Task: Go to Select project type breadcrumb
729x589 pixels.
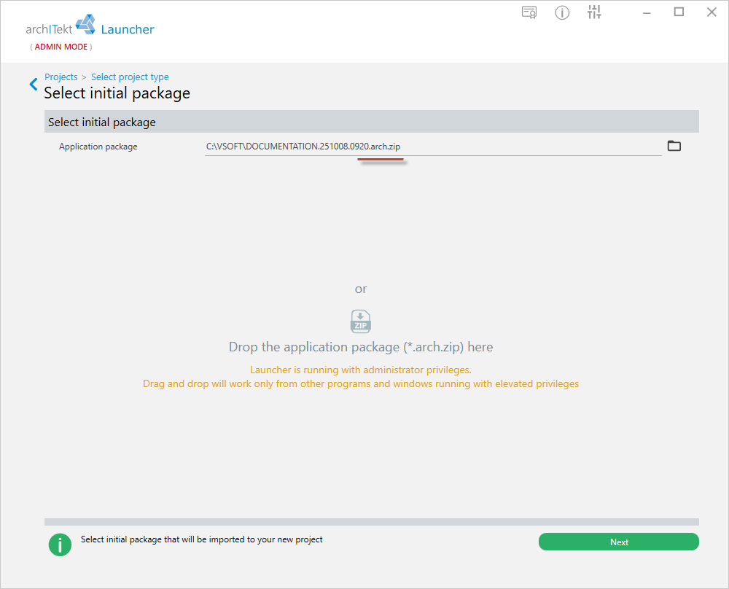Action: (130, 77)
